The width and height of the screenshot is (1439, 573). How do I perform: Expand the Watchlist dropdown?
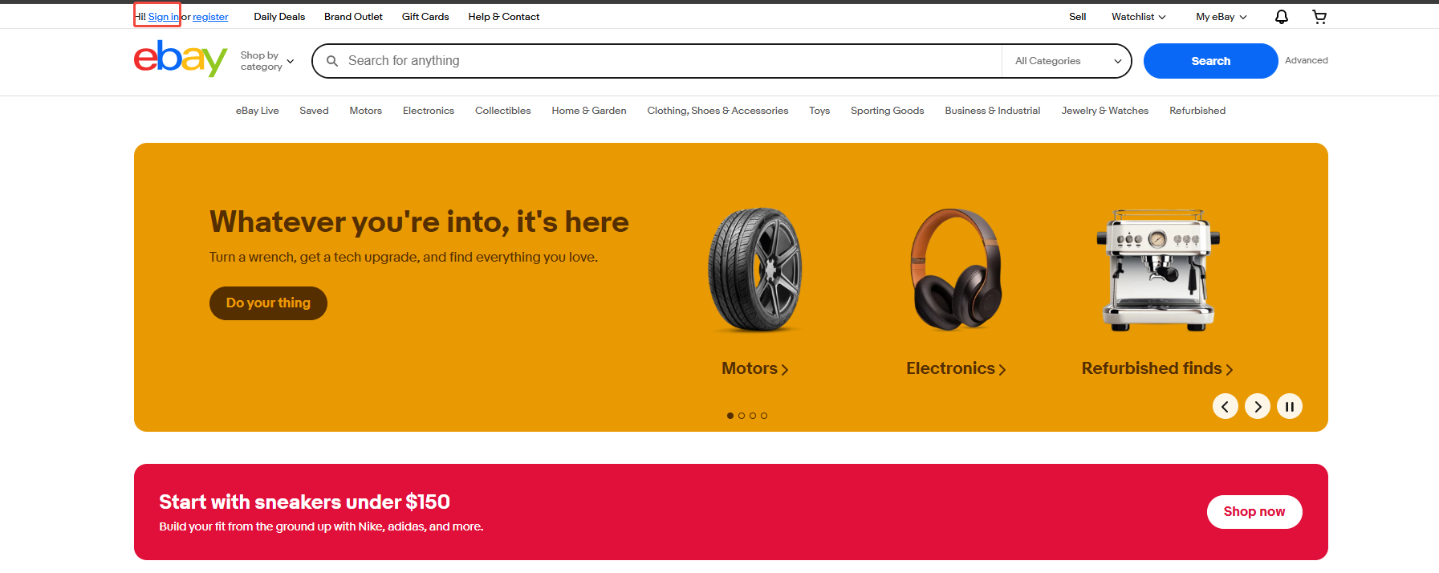1138,17
